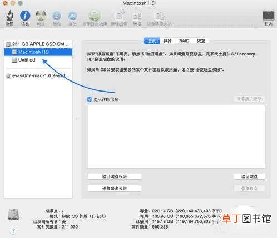
Task: Switch to the Erase (抹掉) tab
Action: (167, 41)
